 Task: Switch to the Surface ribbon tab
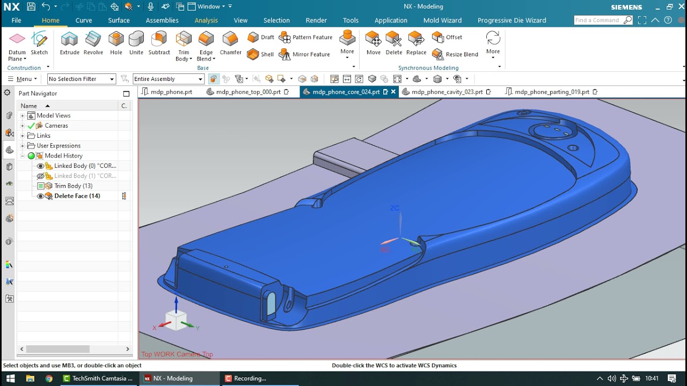pyautogui.click(x=119, y=20)
